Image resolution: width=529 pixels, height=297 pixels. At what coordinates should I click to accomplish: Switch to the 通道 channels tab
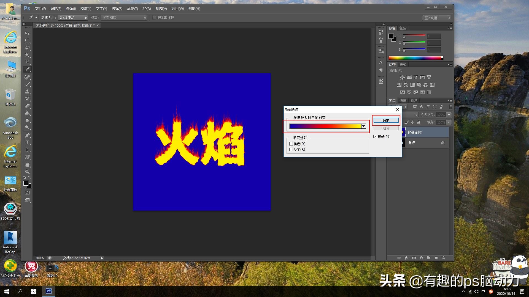pyautogui.click(x=403, y=101)
